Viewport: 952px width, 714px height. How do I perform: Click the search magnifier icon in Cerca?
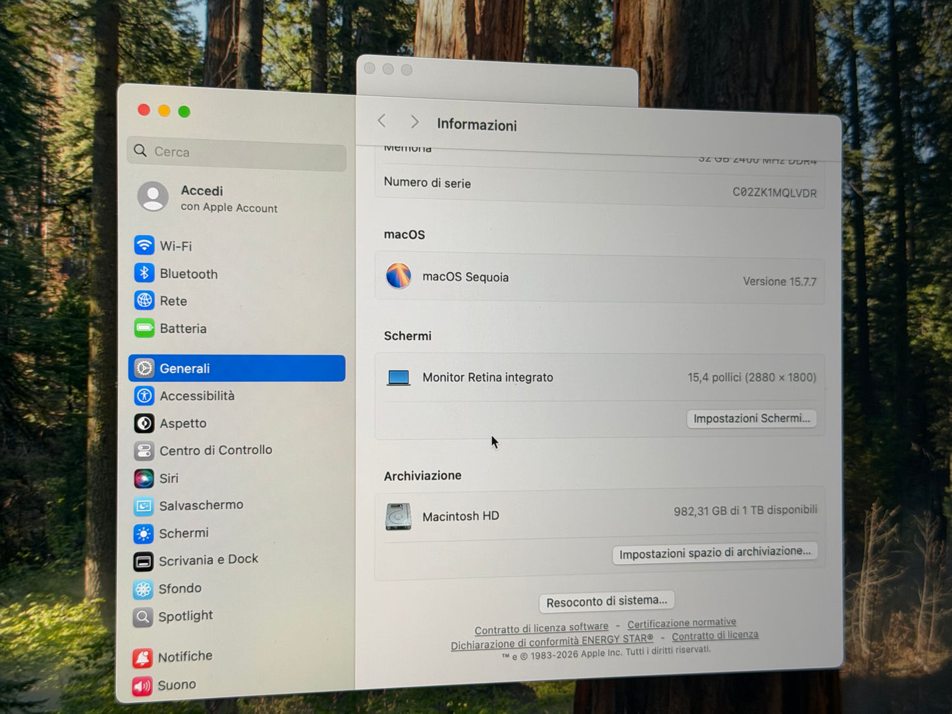(x=140, y=151)
